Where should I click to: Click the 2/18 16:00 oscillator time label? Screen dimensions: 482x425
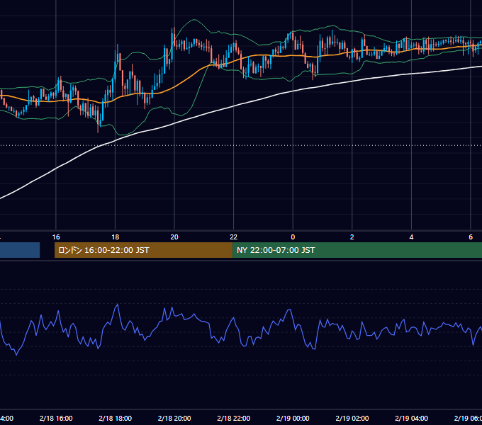[56, 418]
